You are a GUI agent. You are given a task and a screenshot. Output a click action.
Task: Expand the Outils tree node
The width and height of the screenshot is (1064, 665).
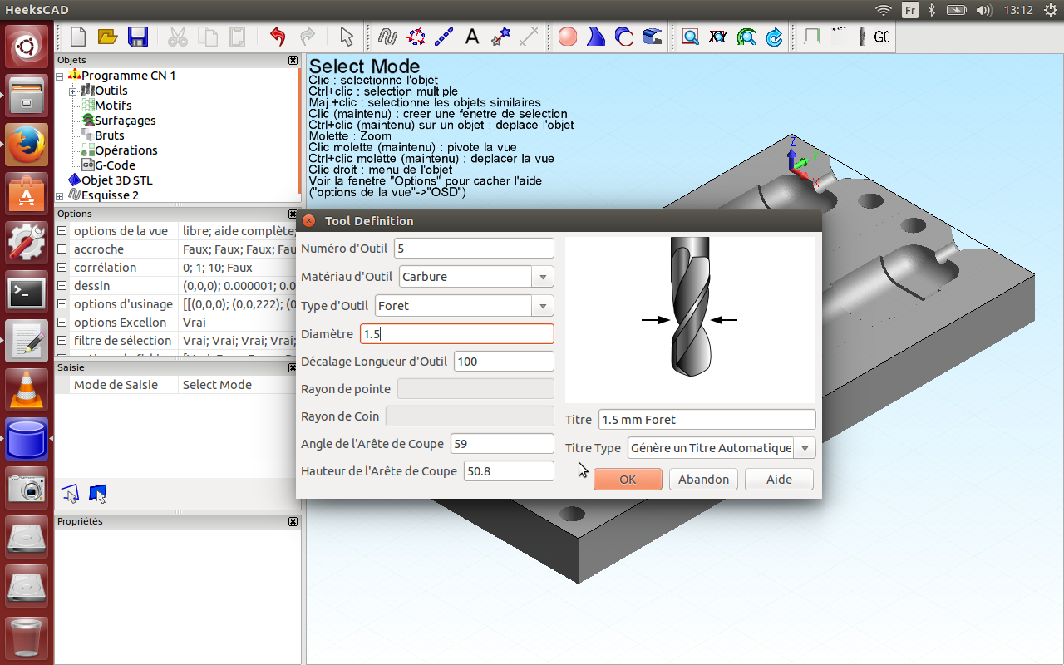pyautogui.click(x=73, y=91)
